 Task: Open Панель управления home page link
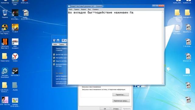click(61, 50)
